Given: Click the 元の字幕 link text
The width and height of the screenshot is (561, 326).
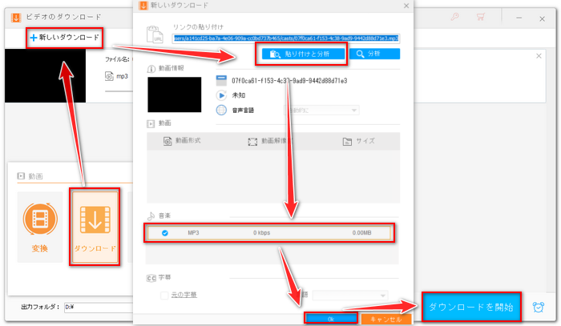Looking at the screenshot, I should [184, 295].
